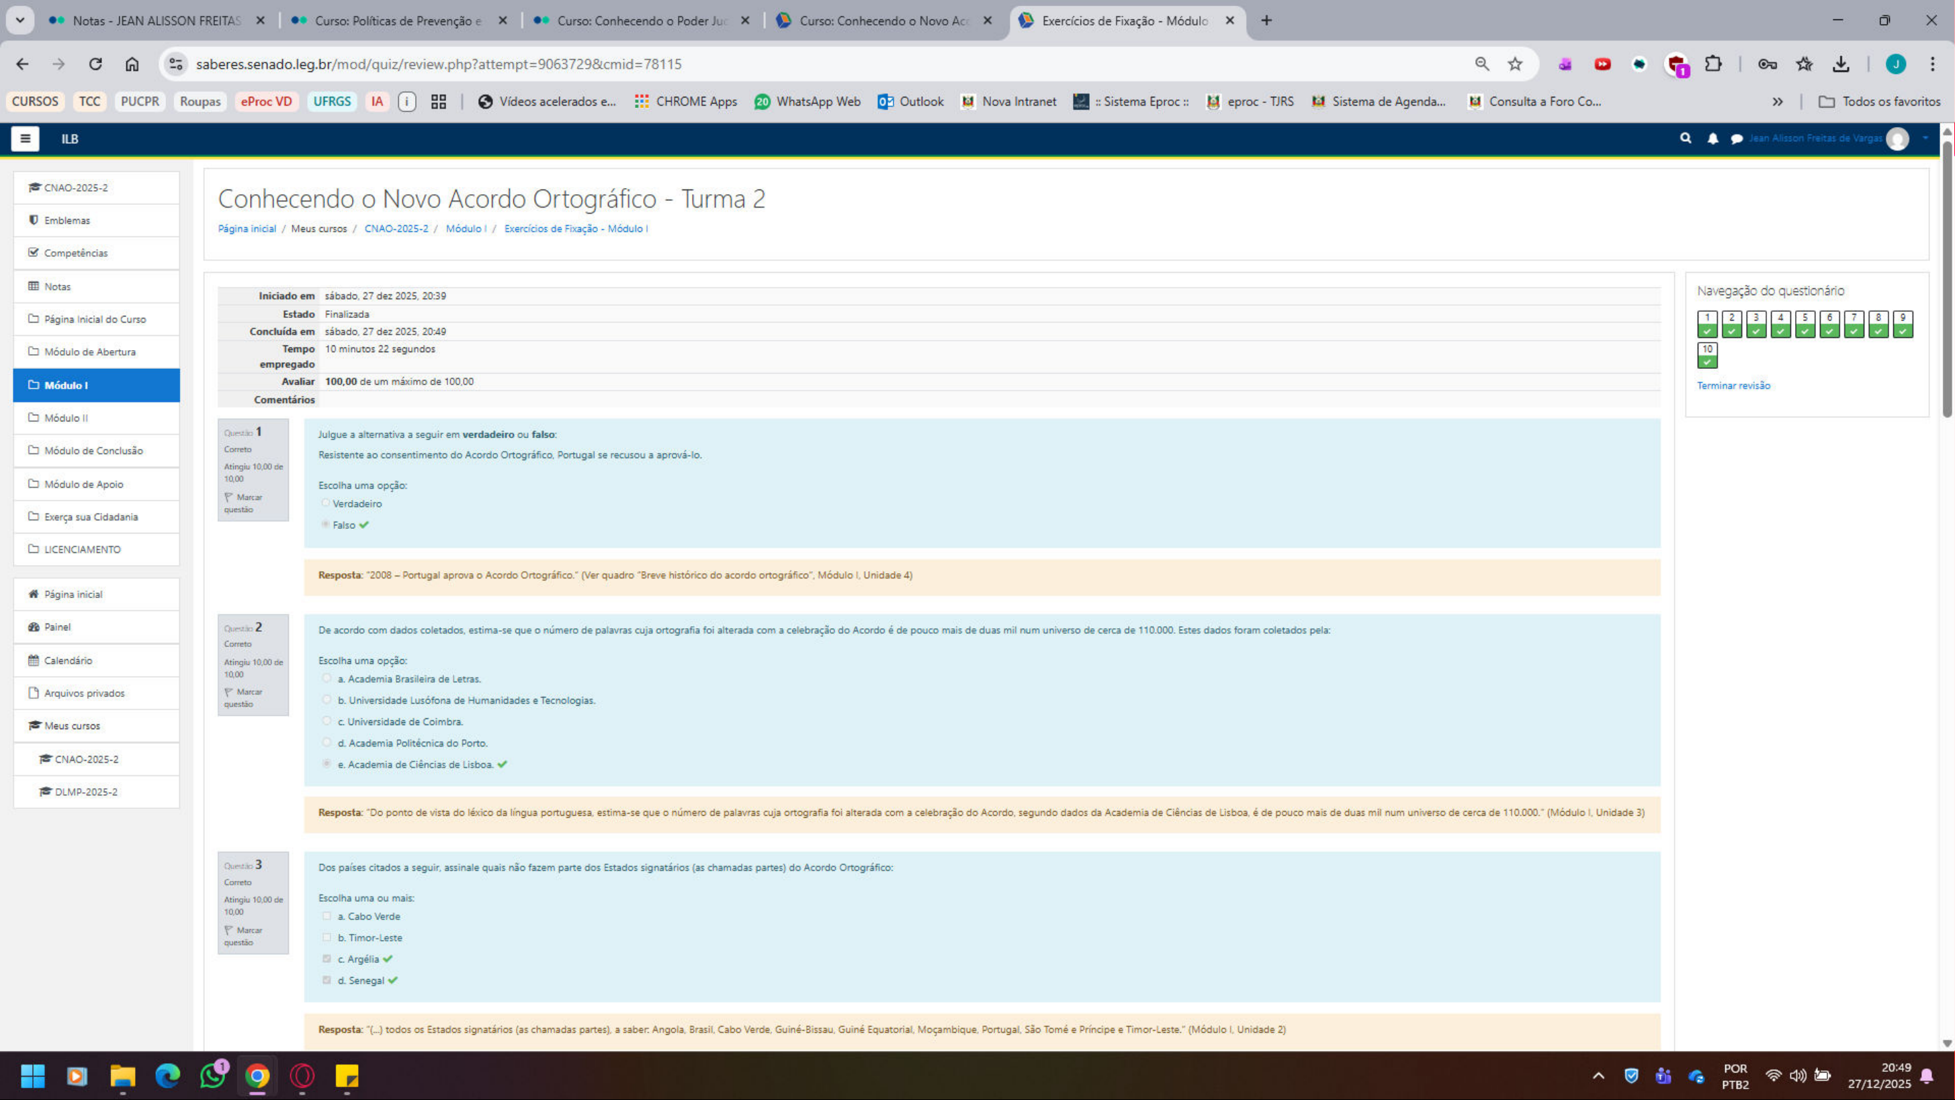Image resolution: width=1955 pixels, height=1100 pixels.
Task: Open Módulo II in the sidebar
Action: pyautogui.click(x=66, y=418)
